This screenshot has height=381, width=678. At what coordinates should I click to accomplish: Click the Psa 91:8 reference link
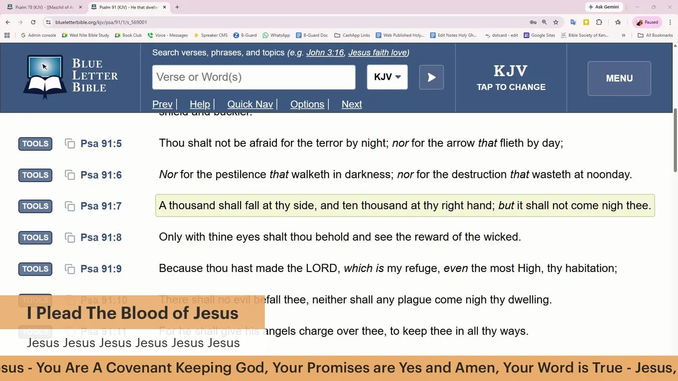click(x=101, y=238)
